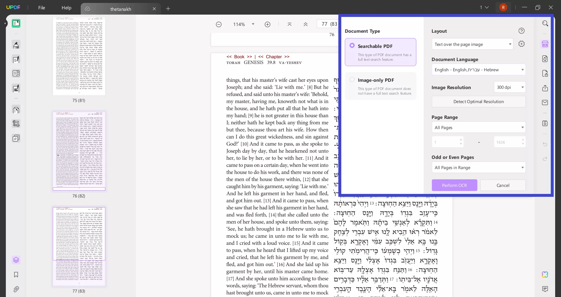561x297 pixels.
Task: Open the comments panel chat icon
Action: (x=545, y=289)
